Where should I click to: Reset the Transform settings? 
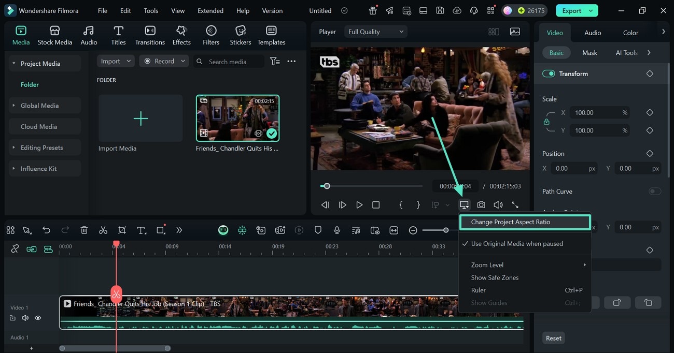tap(553, 337)
